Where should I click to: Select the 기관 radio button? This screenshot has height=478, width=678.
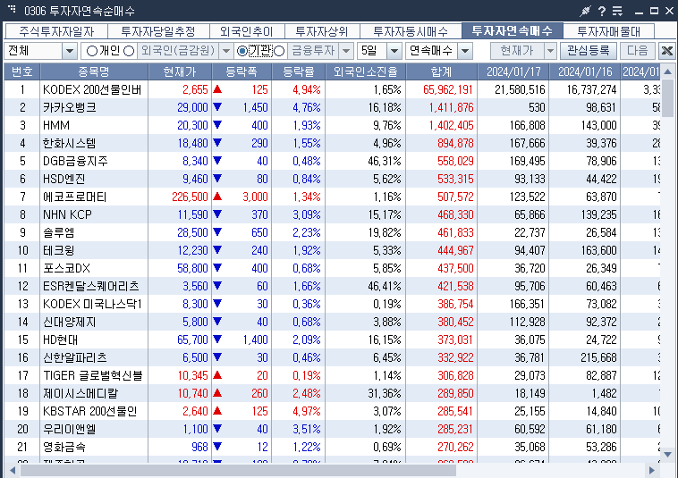[x=242, y=51]
